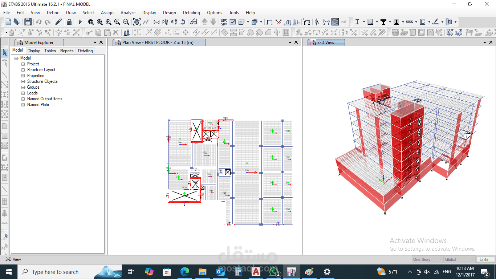Select the Loads tree item
The image size is (496, 279).
pyautogui.click(x=32, y=93)
